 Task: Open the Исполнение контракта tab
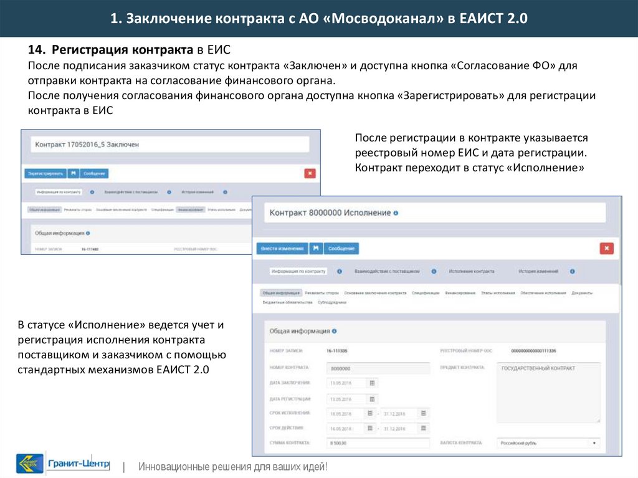tap(471, 271)
